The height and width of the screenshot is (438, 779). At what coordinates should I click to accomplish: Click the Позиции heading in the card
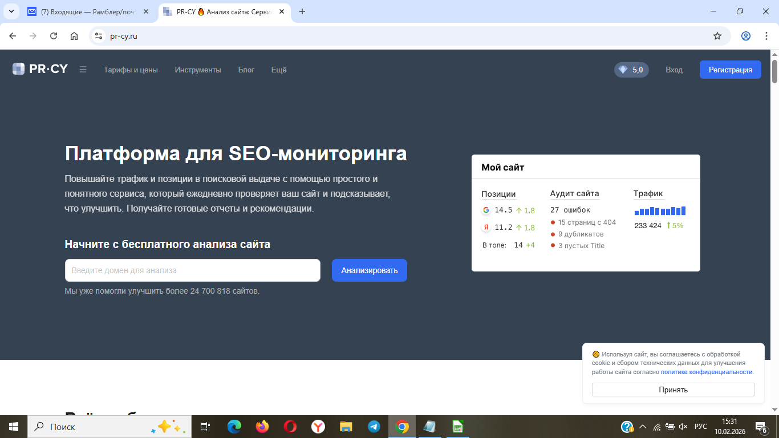pyautogui.click(x=498, y=194)
